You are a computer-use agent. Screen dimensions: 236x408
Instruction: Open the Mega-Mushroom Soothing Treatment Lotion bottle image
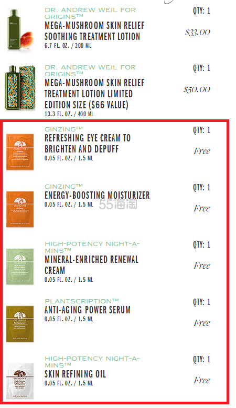pos(20,29)
